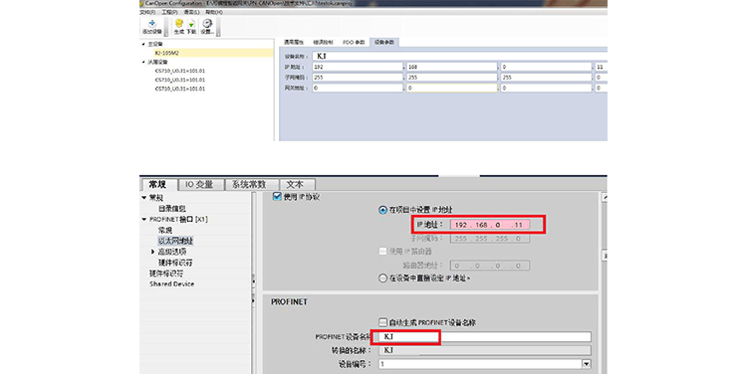Select 以太网地址 in the tree
Screen dimensions: 747x374
175,241
